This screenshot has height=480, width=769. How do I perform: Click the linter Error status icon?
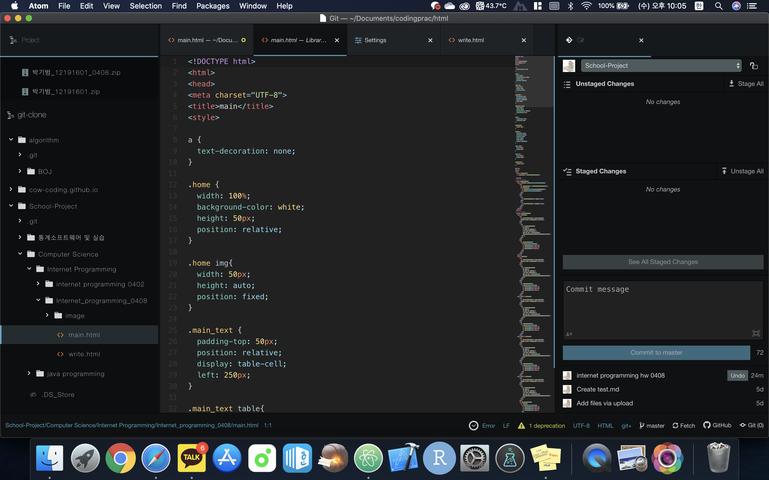(x=473, y=425)
